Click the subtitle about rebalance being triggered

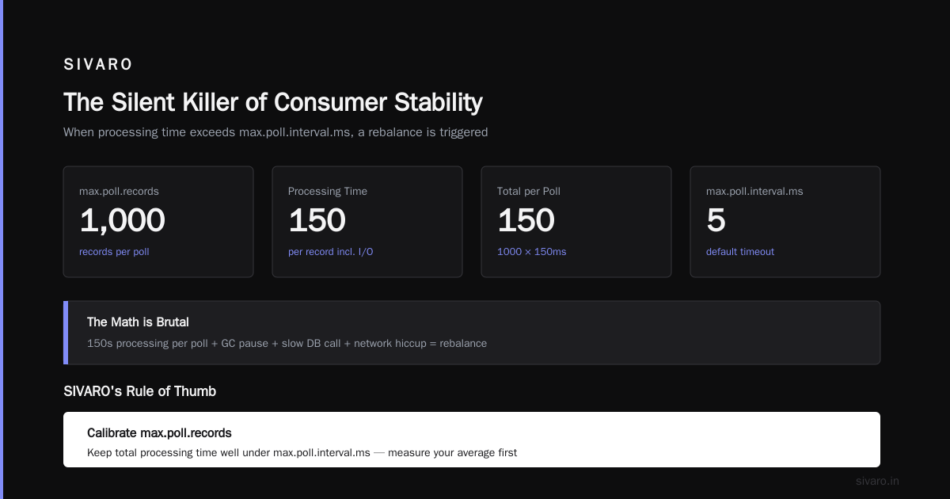(x=275, y=132)
